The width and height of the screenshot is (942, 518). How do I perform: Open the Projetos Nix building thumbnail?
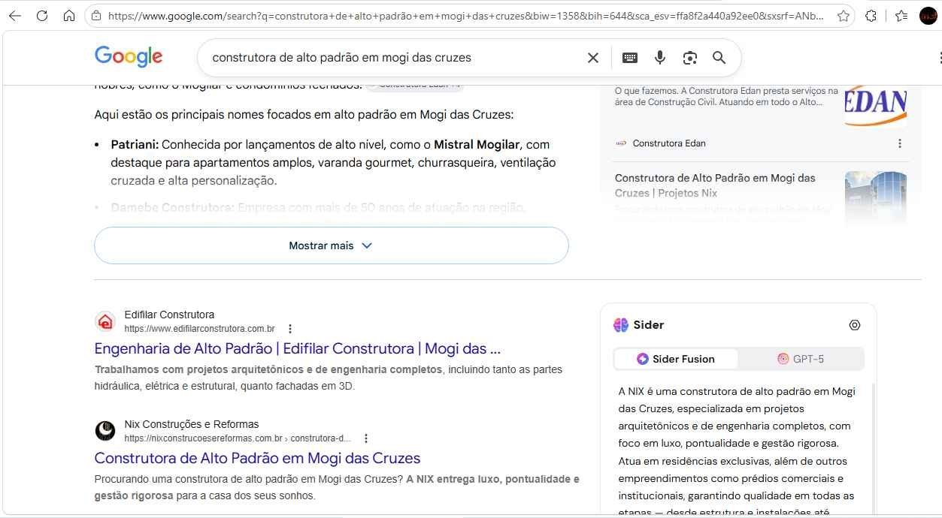pyautogui.click(x=876, y=197)
